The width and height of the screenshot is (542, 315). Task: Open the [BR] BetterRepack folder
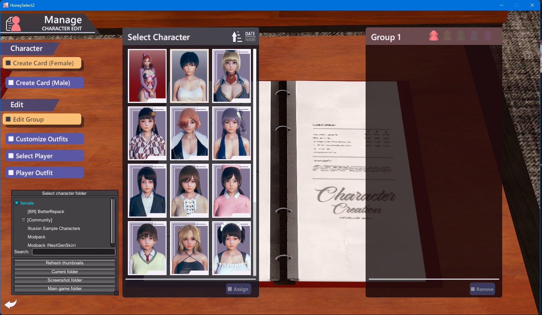46,211
